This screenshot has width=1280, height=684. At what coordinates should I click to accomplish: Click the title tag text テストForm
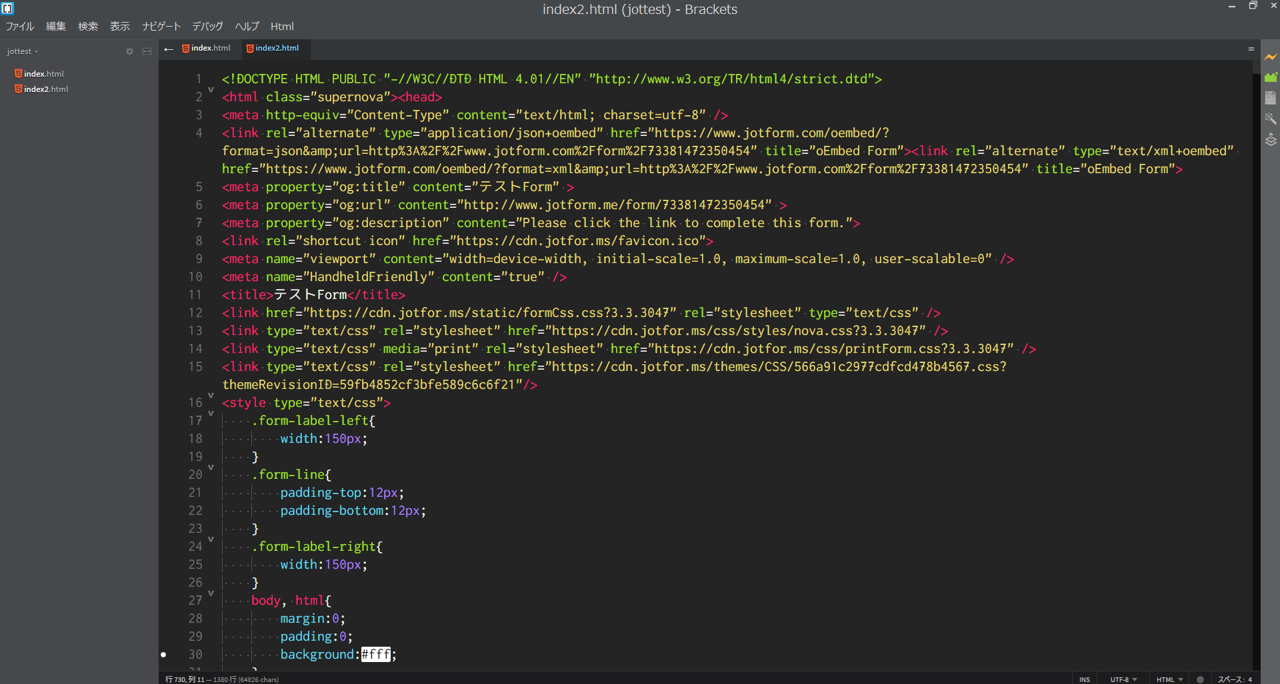click(x=310, y=295)
